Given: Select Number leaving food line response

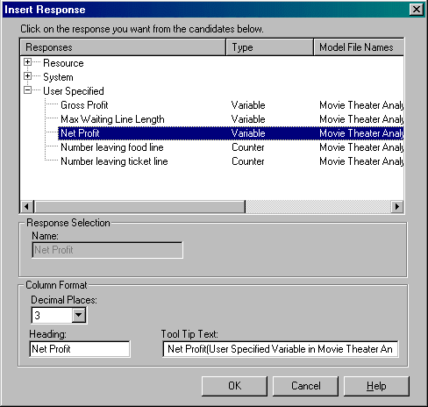Looking at the screenshot, I should [112, 147].
